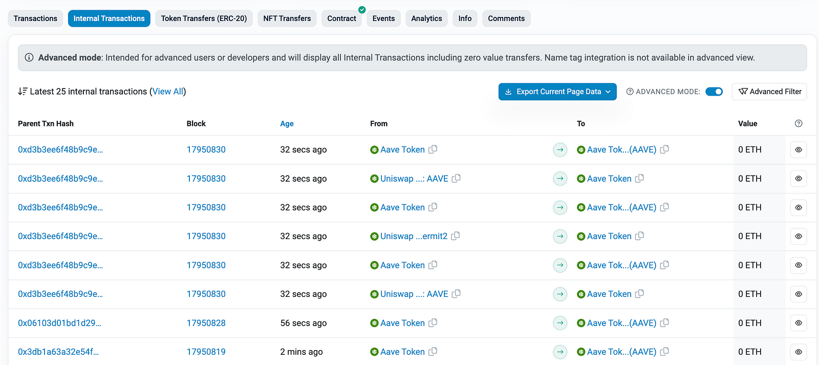Click 0 ETH value in block 17950819 row
Image resolution: width=819 pixels, height=365 pixels.
pyautogui.click(x=750, y=352)
